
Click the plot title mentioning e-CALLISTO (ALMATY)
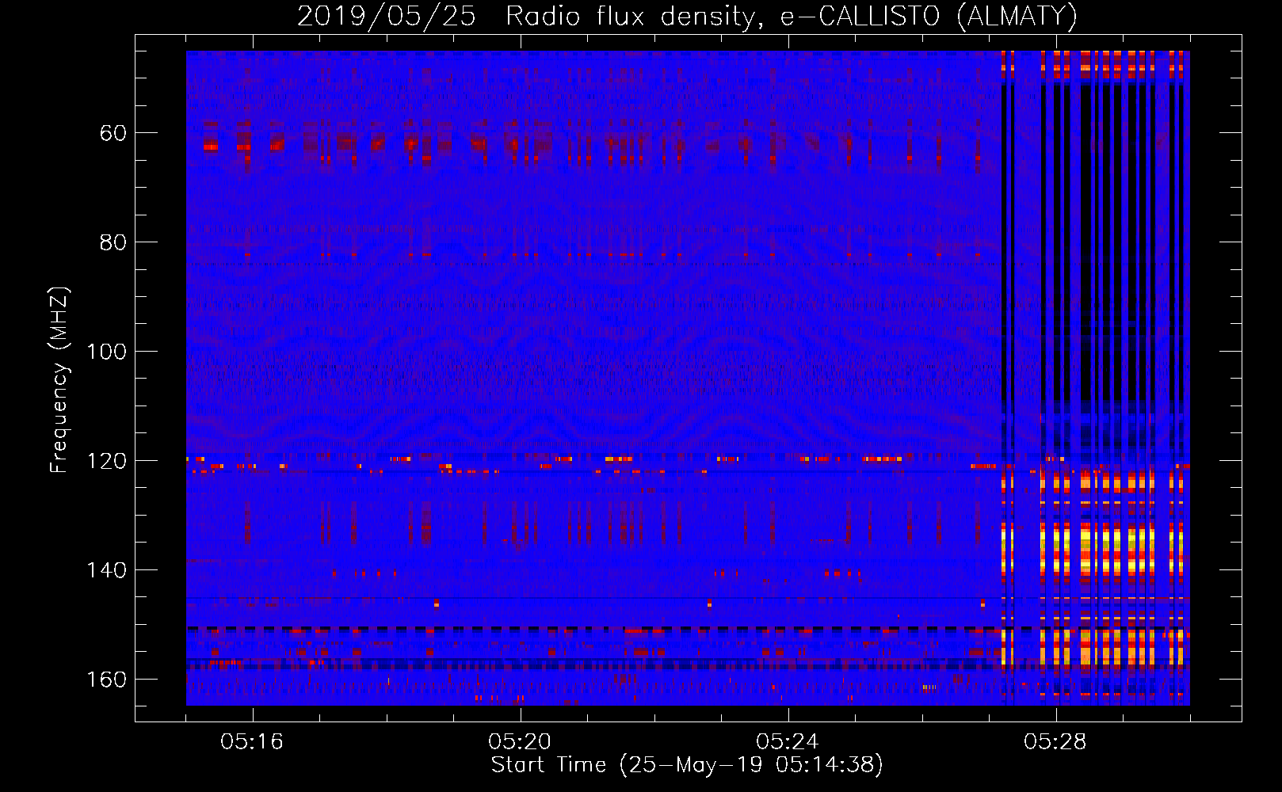tap(687, 16)
